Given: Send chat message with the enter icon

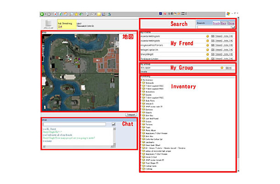Looking at the screenshot, I should pyautogui.click(x=113, y=124).
